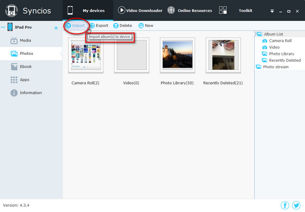Image resolution: width=305 pixels, height=212 pixels.
Task: Open the Information section
Action: (x=31, y=93)
